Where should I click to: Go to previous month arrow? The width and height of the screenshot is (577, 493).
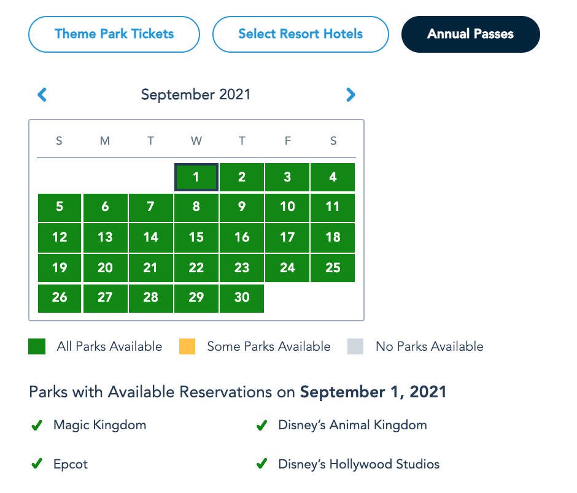click(42, 94)
